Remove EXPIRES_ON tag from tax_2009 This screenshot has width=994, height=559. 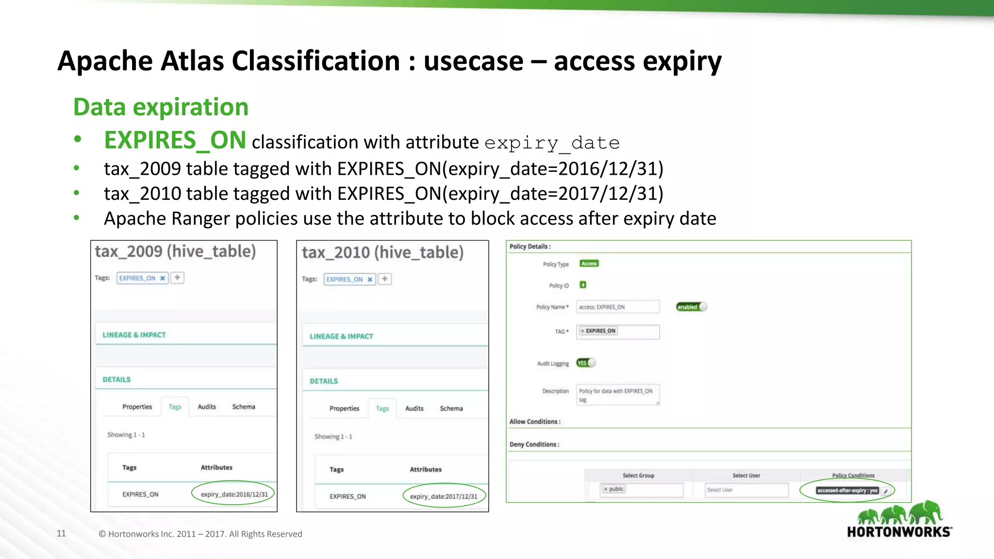[x=163, y=279]
